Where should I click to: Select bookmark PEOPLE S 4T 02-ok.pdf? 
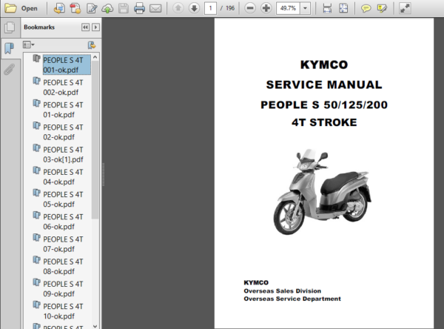click(x=63, y=132)
